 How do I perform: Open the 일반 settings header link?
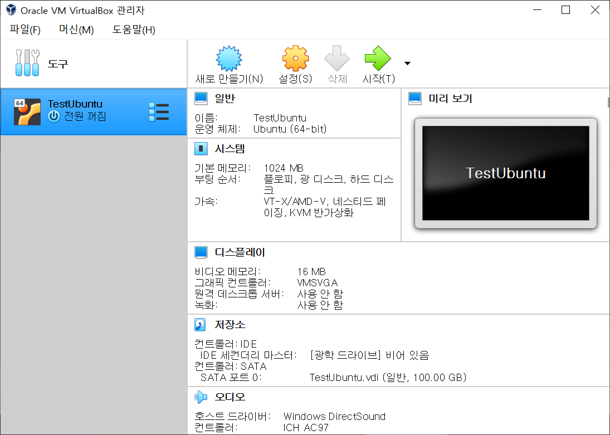tap(225, 99)
